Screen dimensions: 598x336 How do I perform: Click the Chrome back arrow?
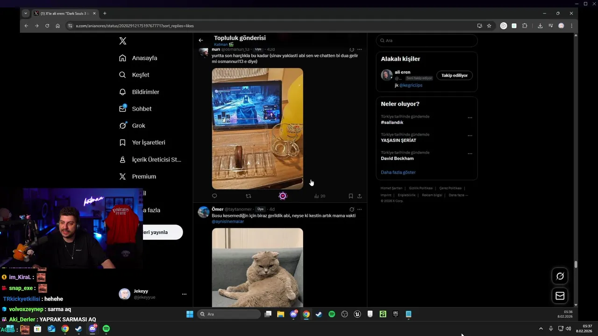coord(26,26)
